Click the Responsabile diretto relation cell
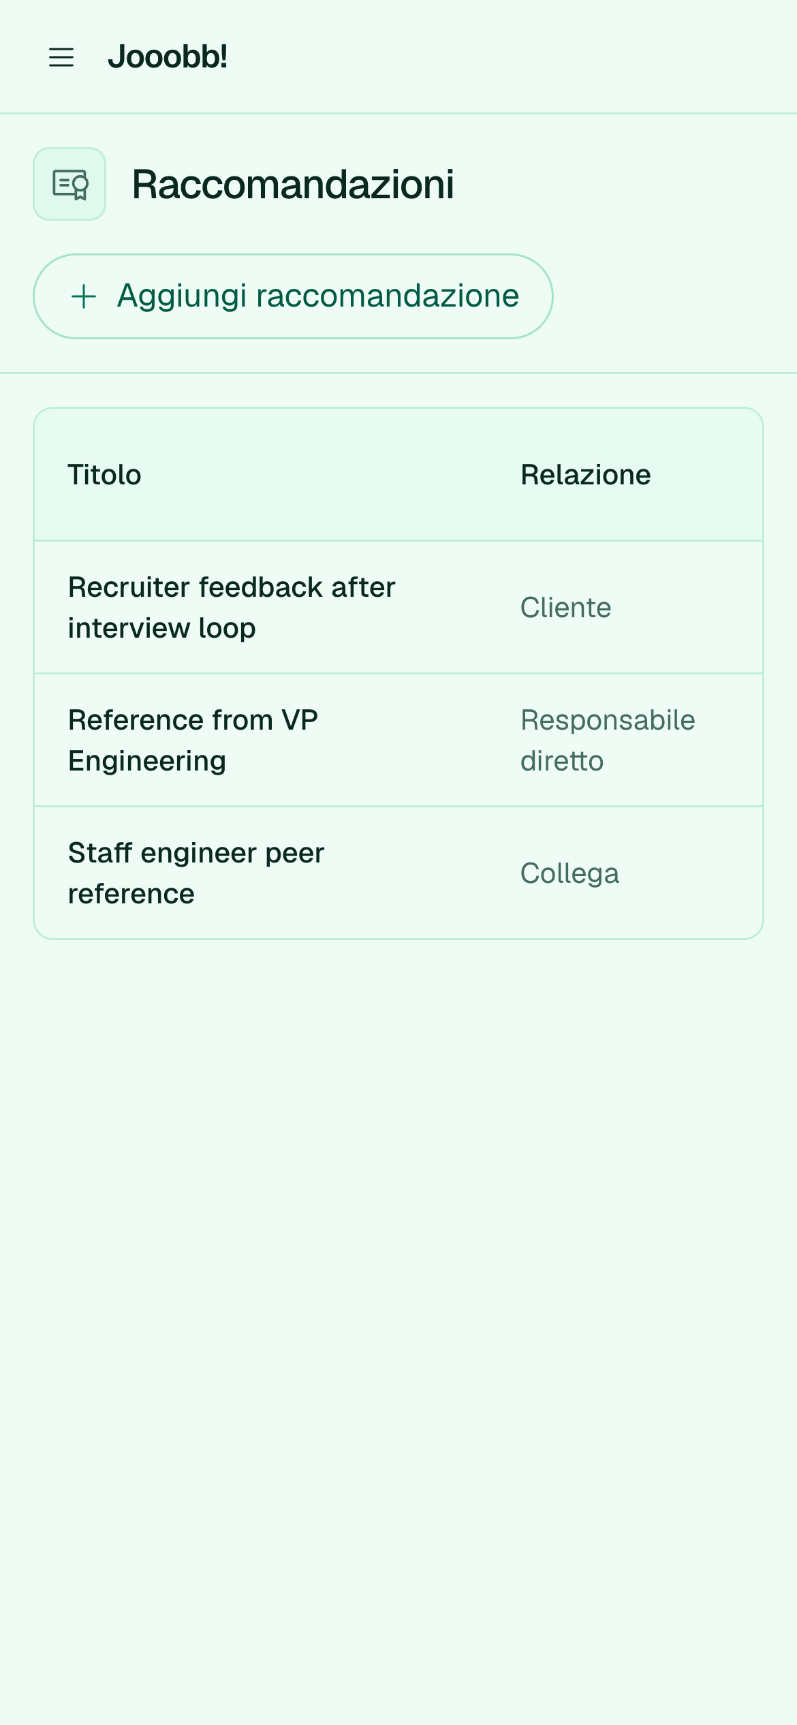 tap(608, 741)
